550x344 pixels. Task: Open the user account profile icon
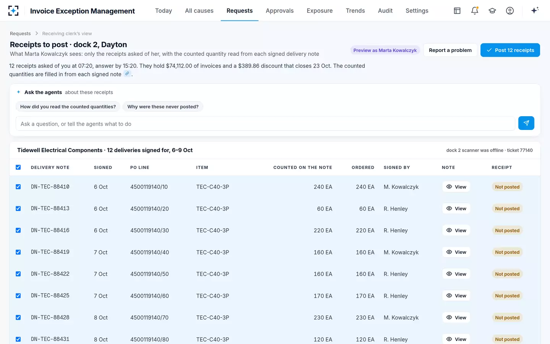click(510, 11)
